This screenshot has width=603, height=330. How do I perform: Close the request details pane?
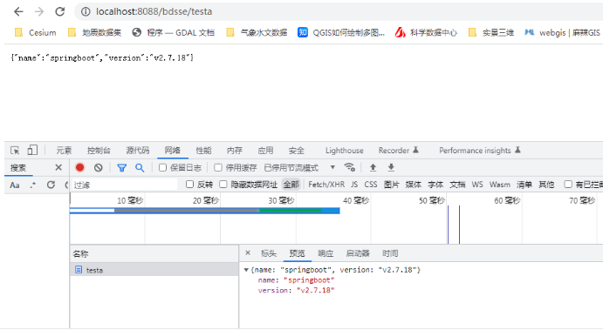pyautogui.click(x=248, y=253)
